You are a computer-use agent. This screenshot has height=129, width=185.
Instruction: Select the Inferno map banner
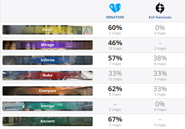pyautogui.click(x=47, y=60)
